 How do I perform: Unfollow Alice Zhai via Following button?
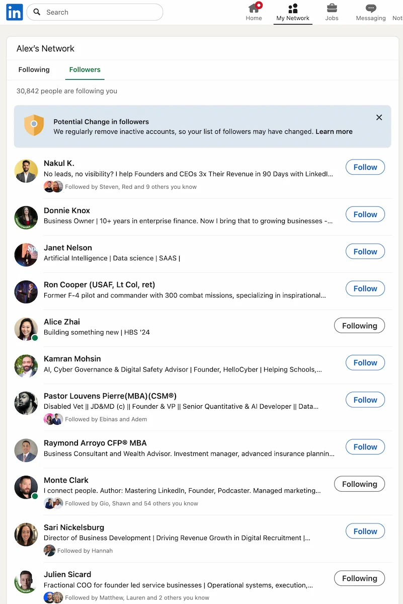tap(359, 325)
